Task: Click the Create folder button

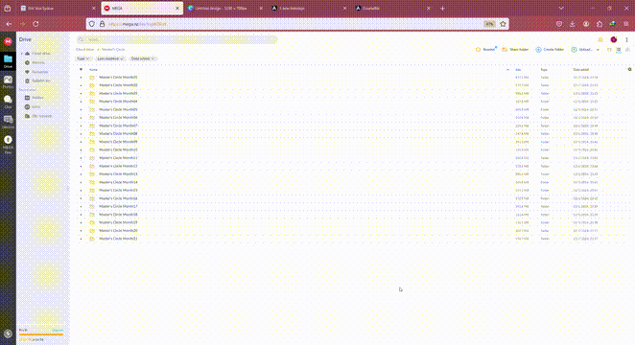Action: pyautogui.click(x=550, y=49)
